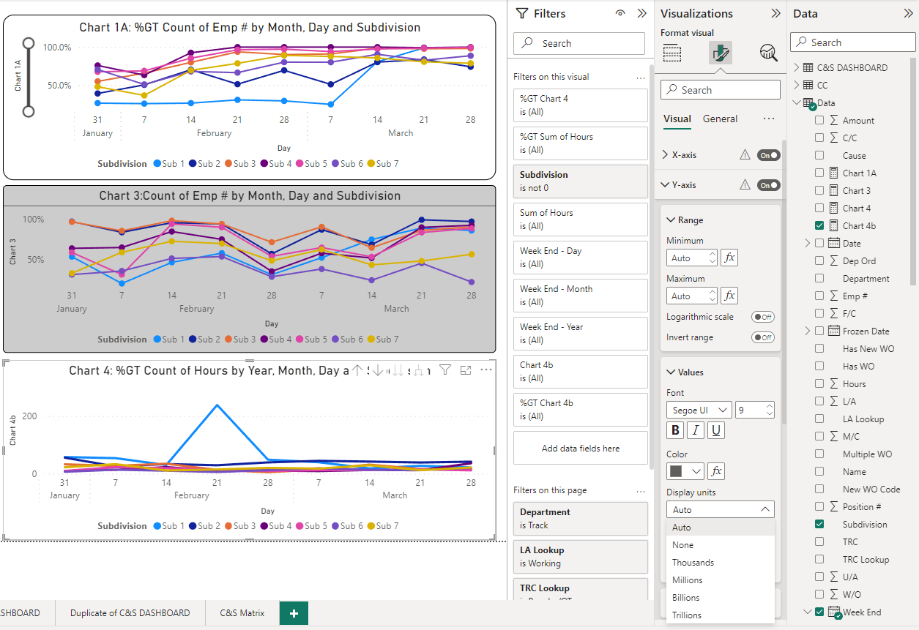
Task: Open Duplicate of C&S DASHBOARD page tab
Action: point(130,613)
